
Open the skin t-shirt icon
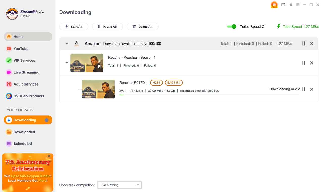291,5
